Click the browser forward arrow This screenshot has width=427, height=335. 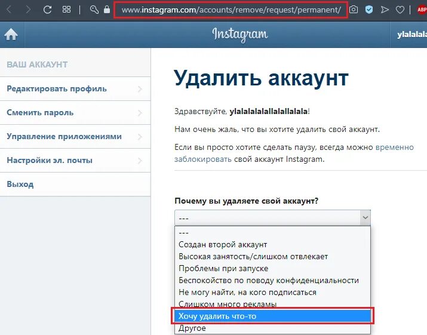[28, 10]
